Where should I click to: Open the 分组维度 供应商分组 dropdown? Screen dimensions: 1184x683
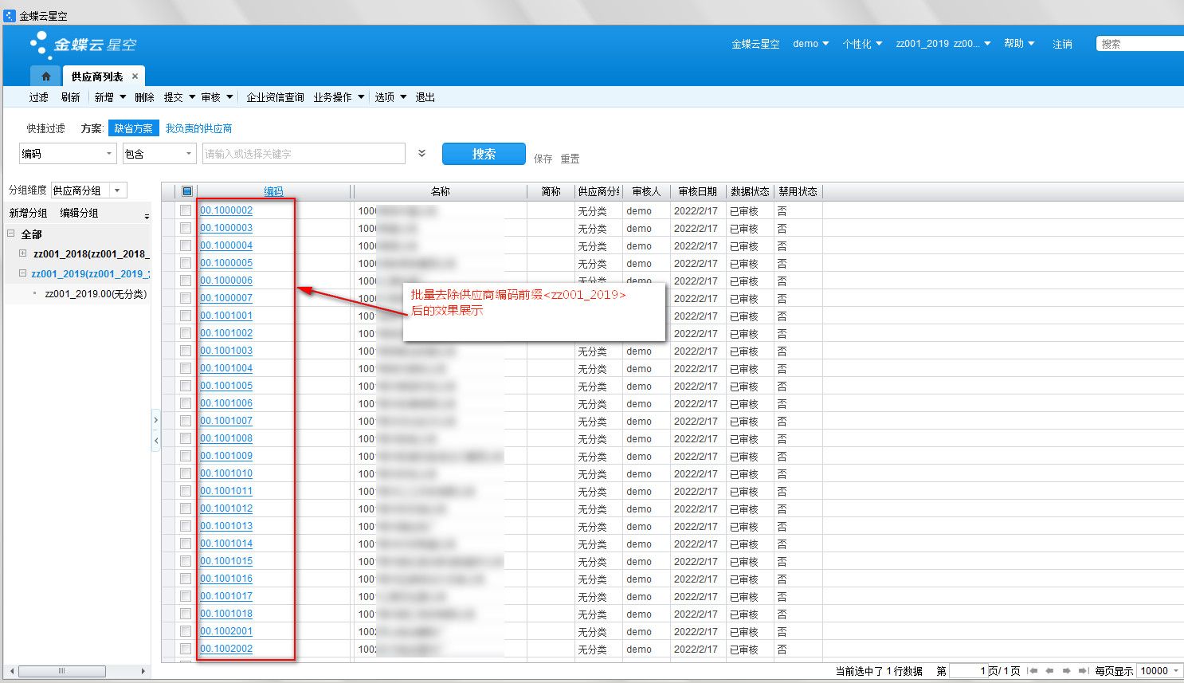[117, 190]
